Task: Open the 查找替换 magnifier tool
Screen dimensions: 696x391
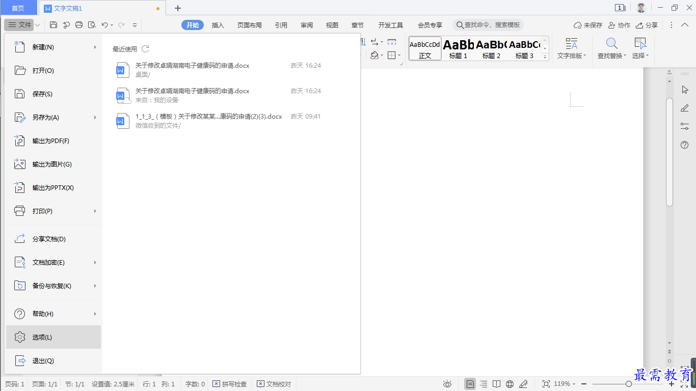Action: (x=611, y=43)
